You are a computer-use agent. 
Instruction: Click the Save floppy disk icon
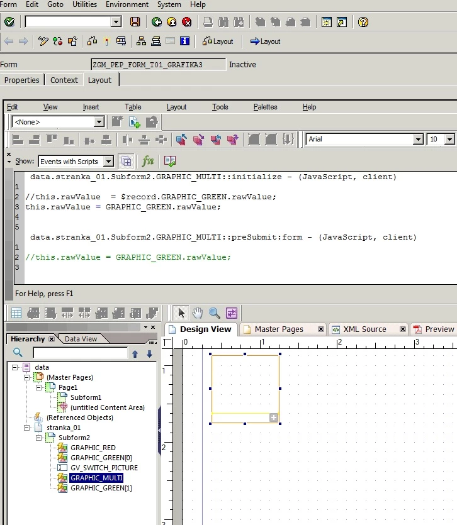[x=135, y=22]
